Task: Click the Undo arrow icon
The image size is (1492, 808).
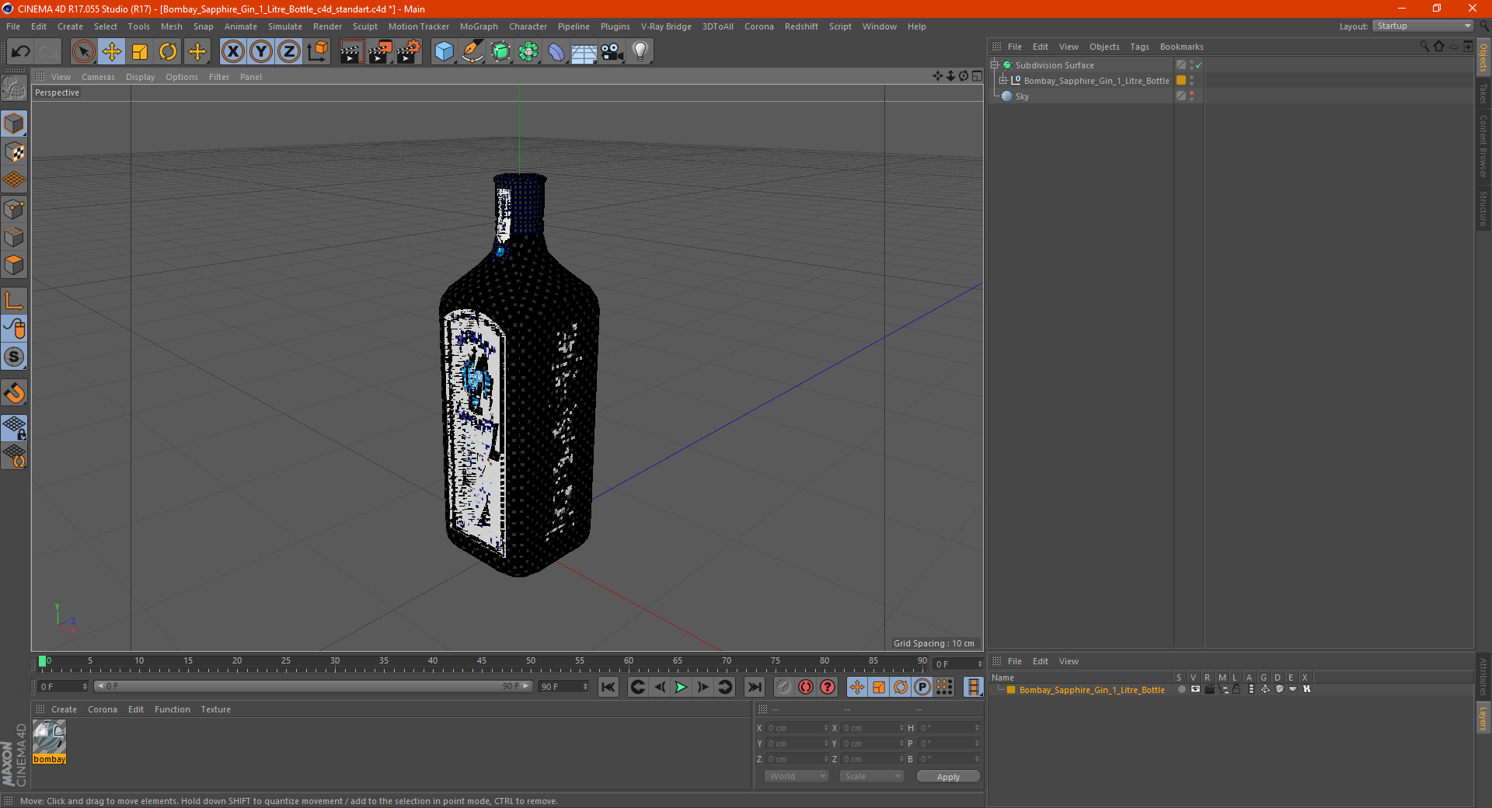Action: pos(21,52)
